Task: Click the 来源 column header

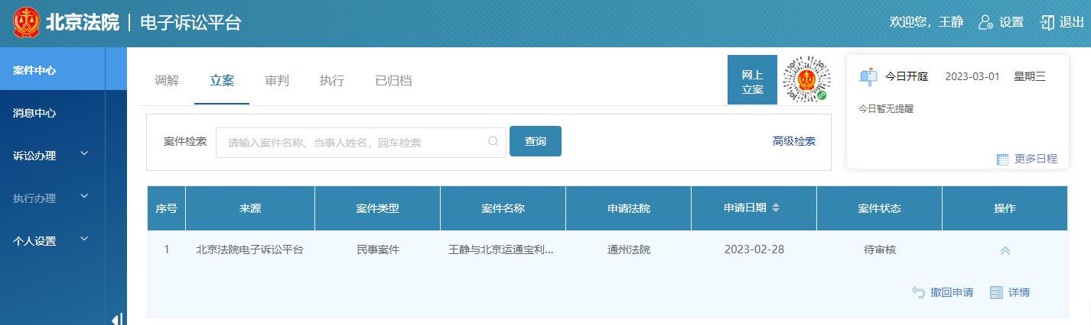Action: pos(250,208)
